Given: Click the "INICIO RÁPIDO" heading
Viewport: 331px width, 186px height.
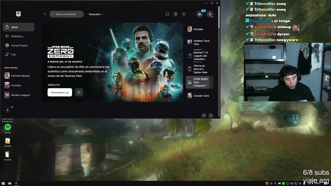Looking at the screenshot, I should tap(11, 68).
